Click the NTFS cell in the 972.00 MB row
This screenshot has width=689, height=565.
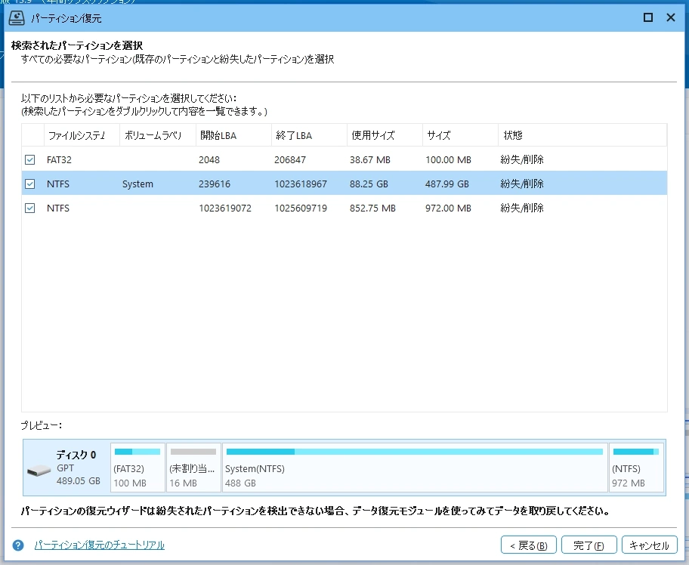(x=58, y=208)
